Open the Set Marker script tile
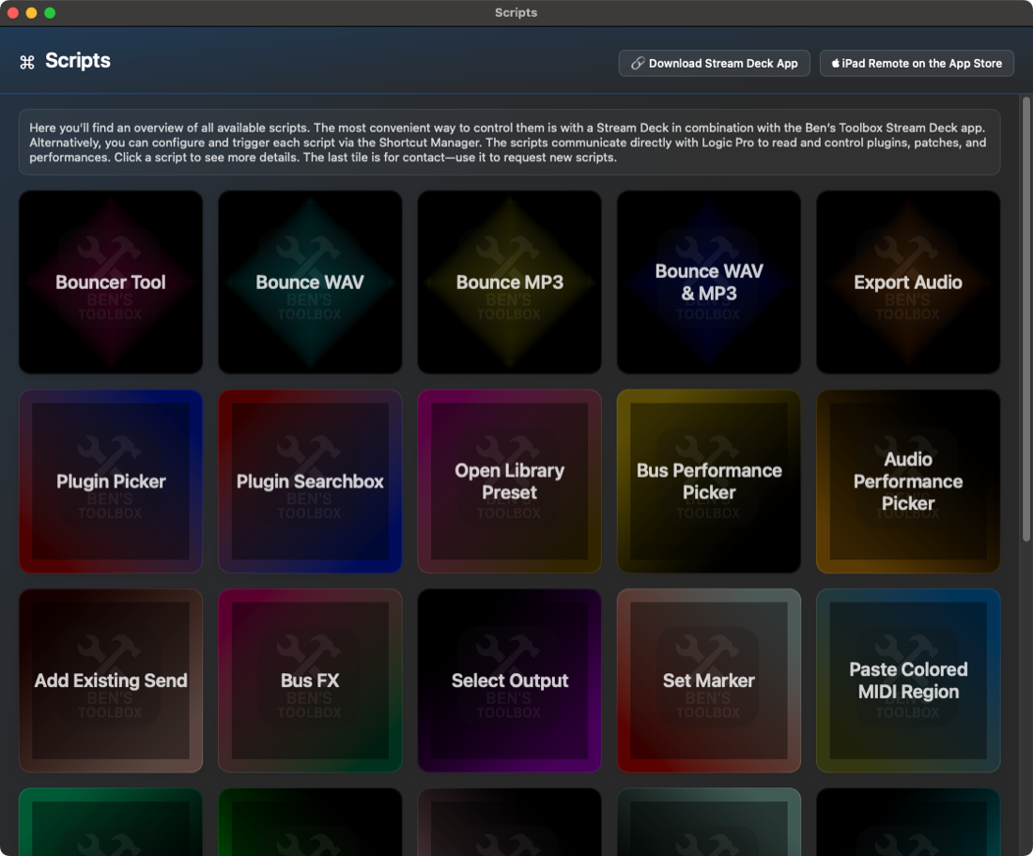This screenshot has width=1033, height=856. click(709, 680)
